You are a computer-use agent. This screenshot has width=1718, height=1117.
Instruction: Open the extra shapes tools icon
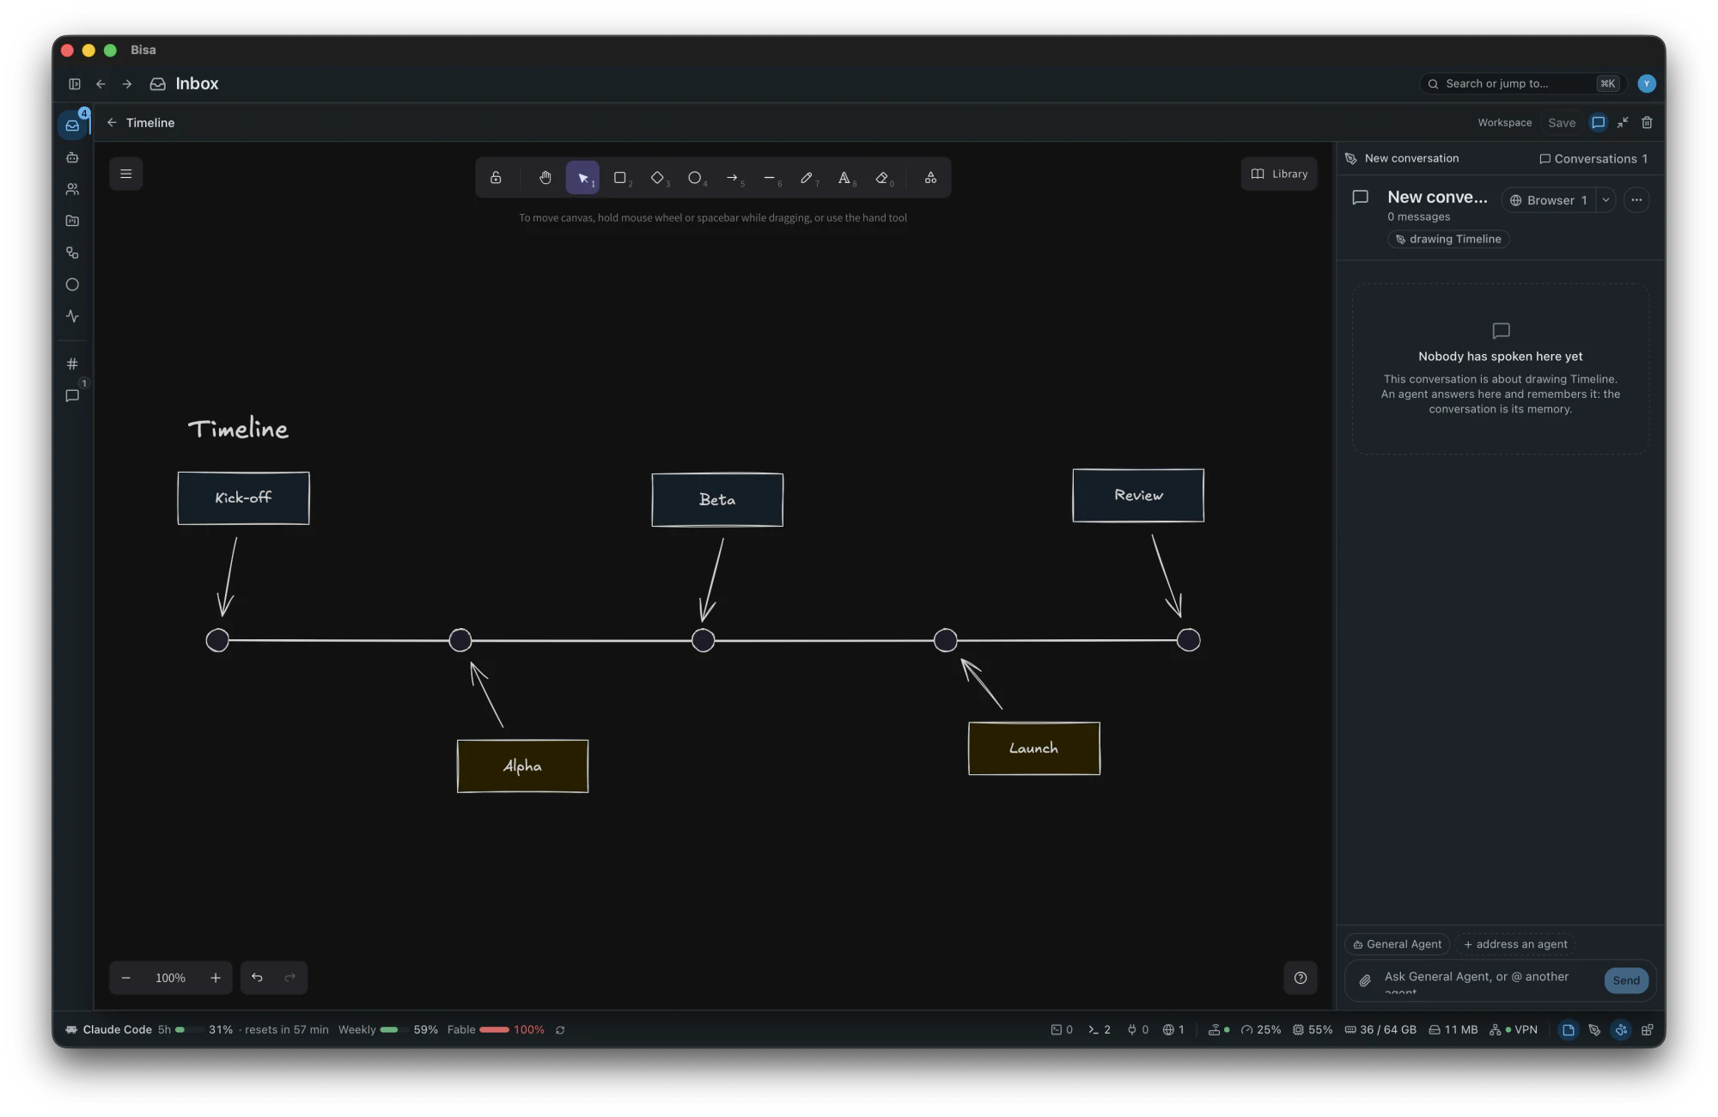tap(930, 178)
